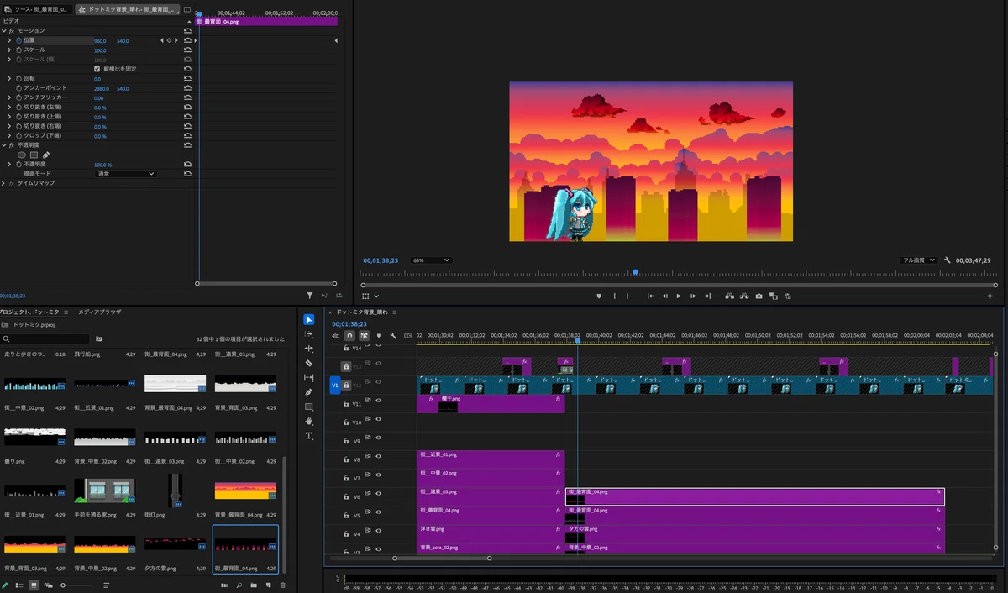Switch project panel to list view
The image size is (1008, 593).
click(19, 585)
